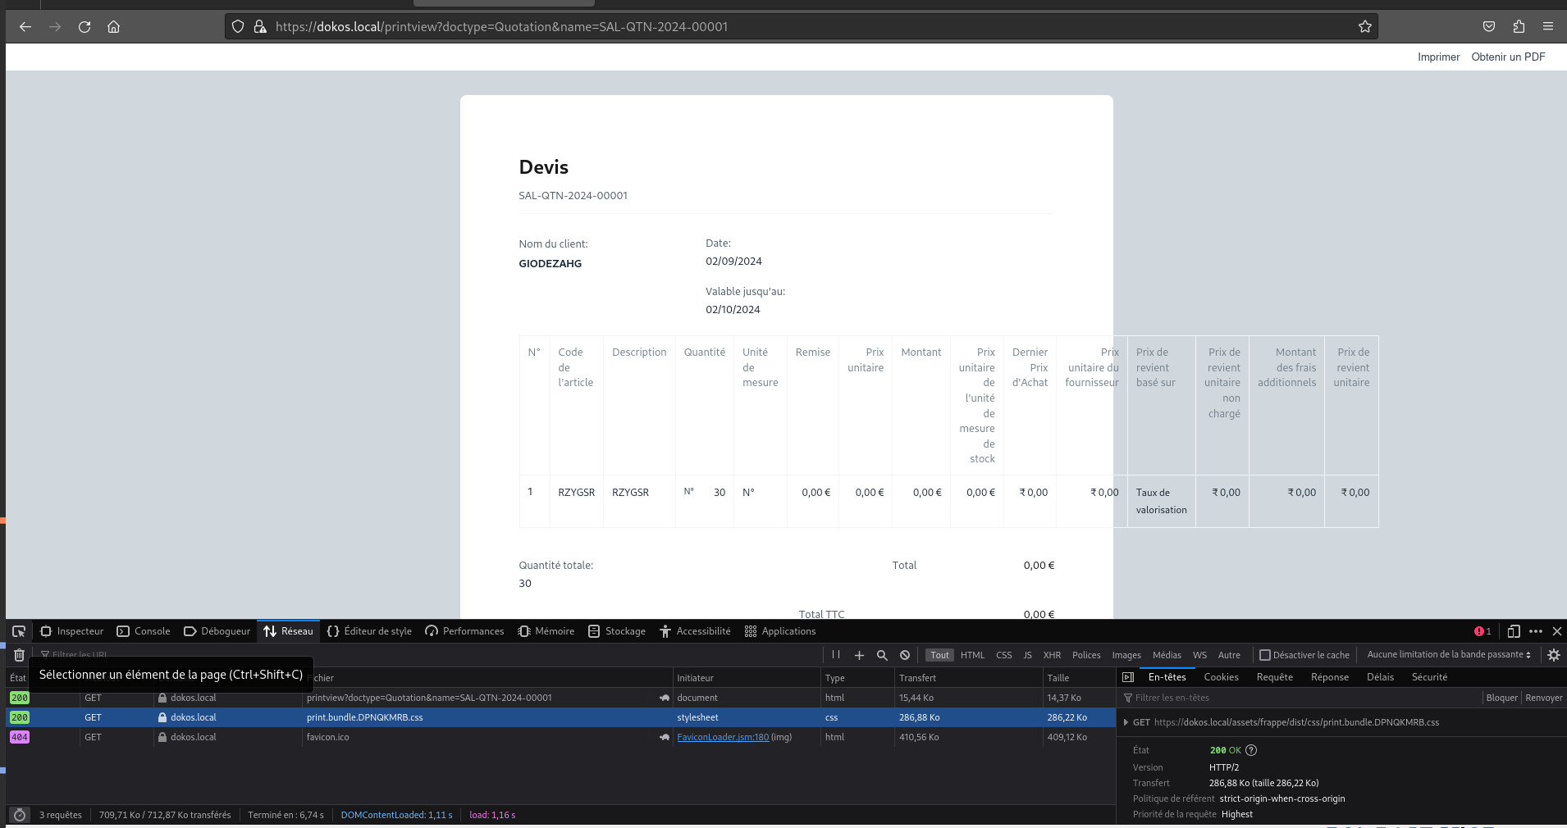
Task: Open the browser home page
Action: point(114,26)
